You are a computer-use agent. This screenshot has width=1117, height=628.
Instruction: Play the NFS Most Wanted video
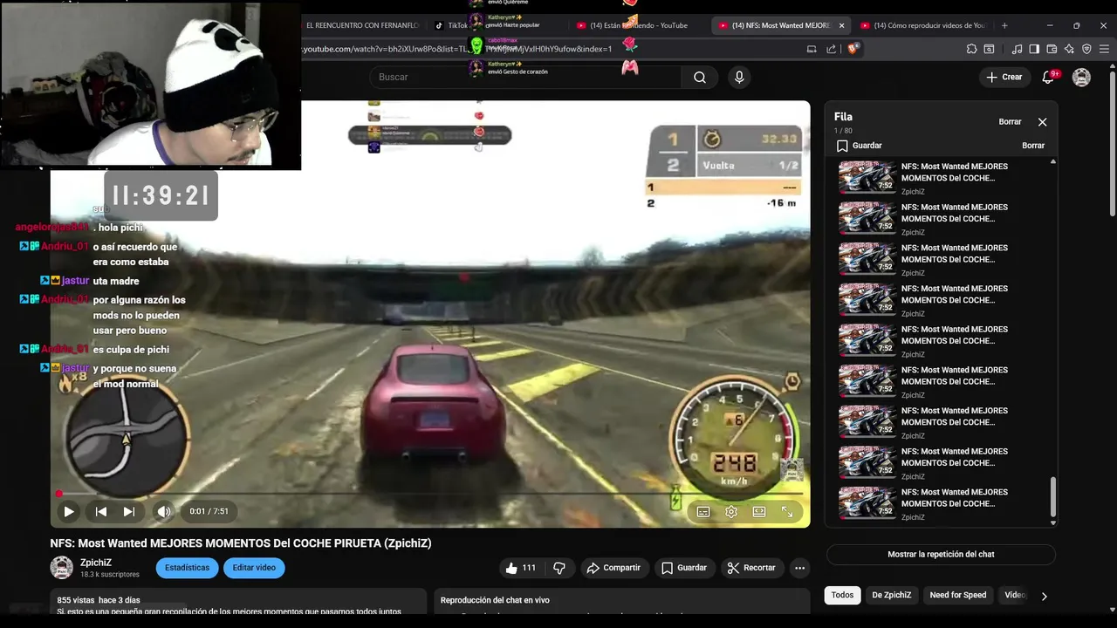pyautogui.click(x=68, y=512)
